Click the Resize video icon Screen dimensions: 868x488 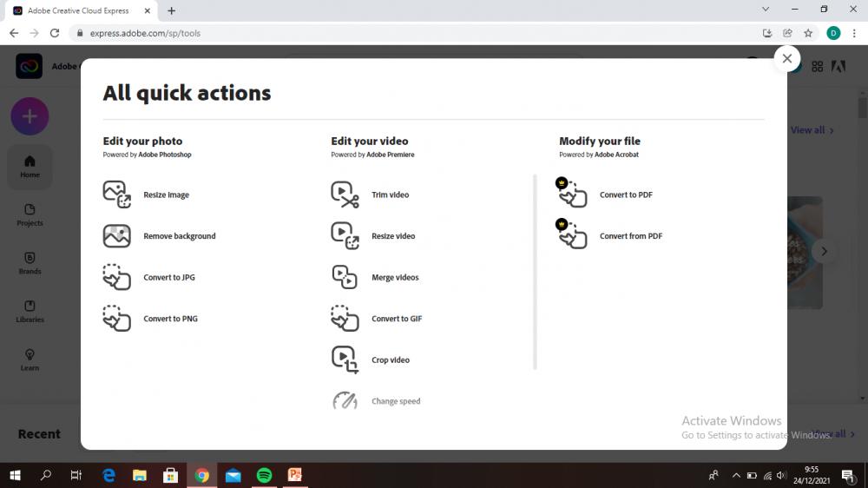345,236
